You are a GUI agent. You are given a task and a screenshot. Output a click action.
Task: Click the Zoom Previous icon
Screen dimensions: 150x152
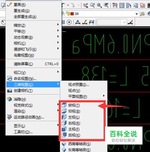click(106, 5)
